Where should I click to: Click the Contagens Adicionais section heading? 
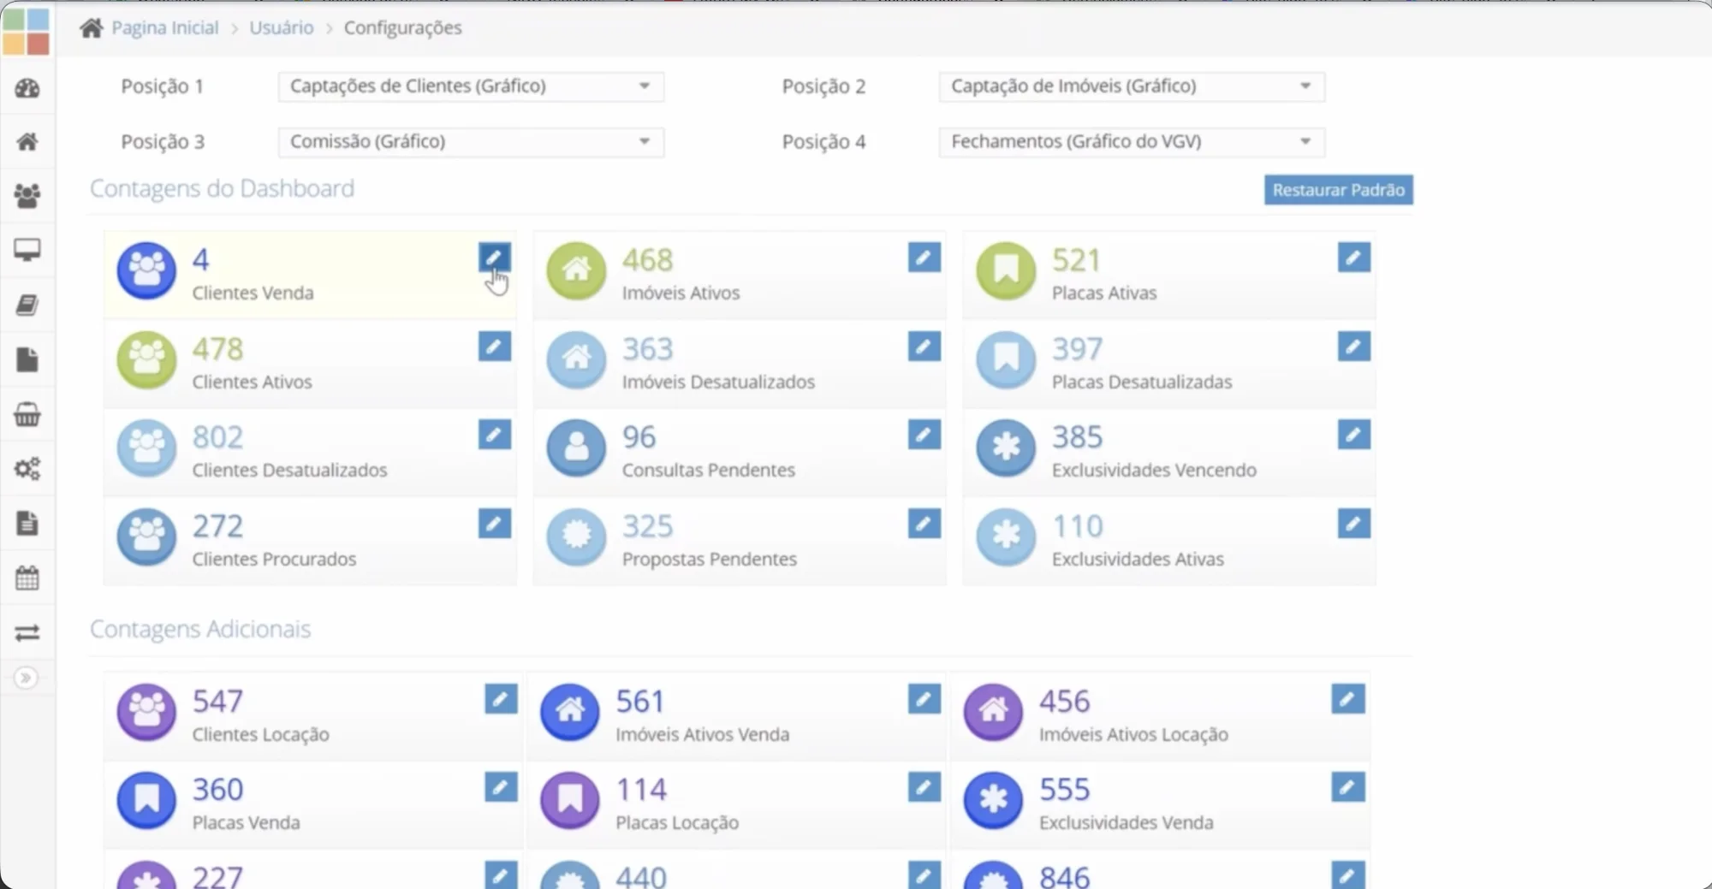[x=200, y=629]
